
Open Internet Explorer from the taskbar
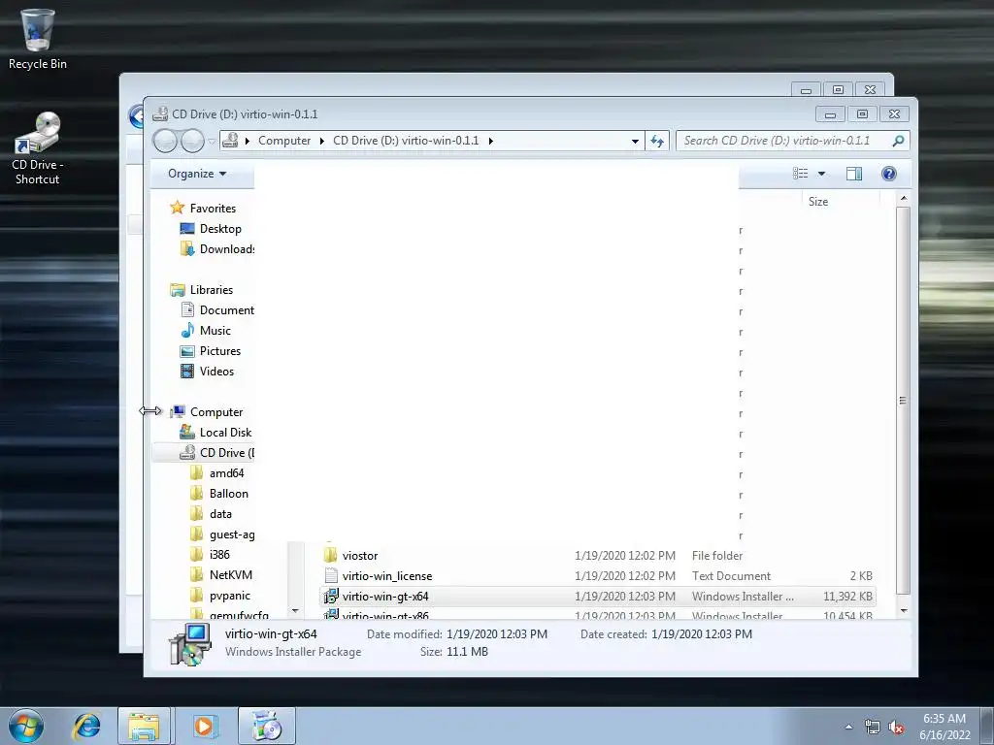coord(86,726)
